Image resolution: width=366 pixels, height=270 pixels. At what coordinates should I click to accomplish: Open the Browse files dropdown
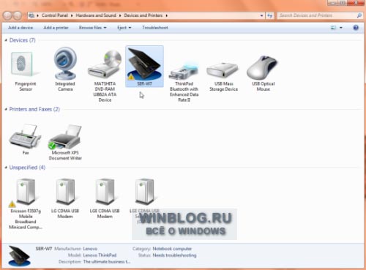[92, 28]
